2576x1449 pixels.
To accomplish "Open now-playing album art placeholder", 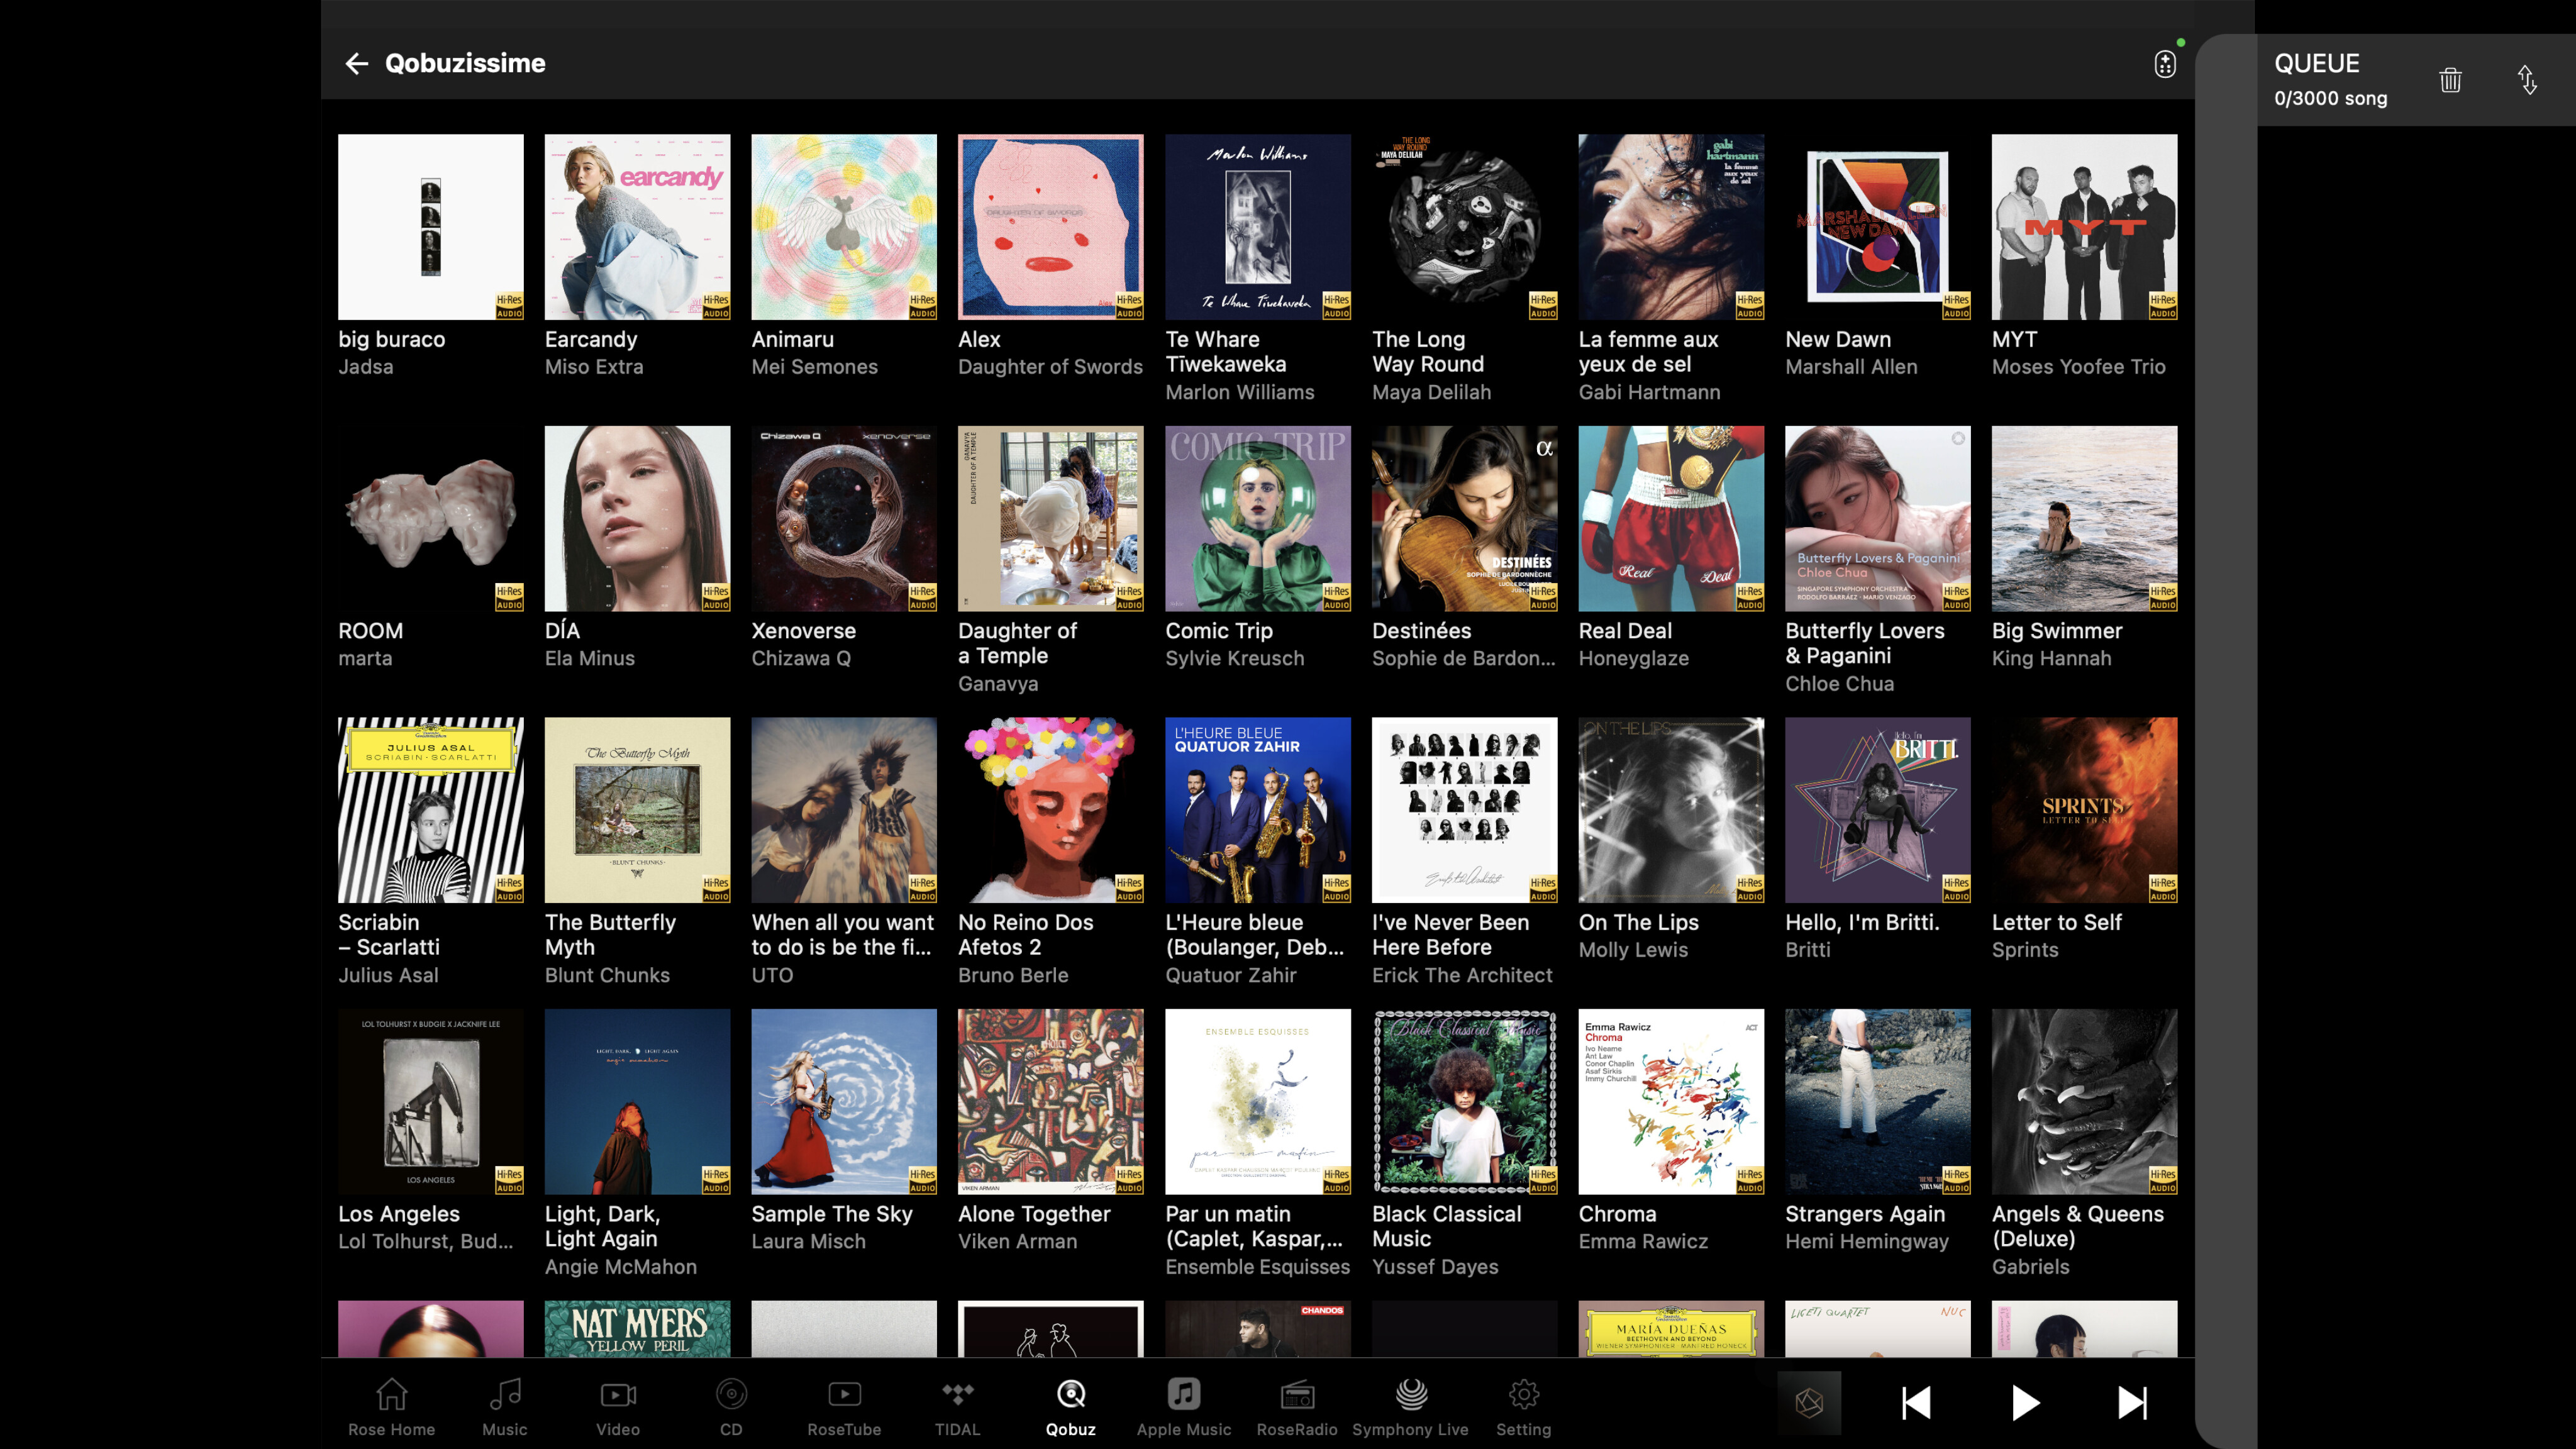I will click(1809, 1402).
